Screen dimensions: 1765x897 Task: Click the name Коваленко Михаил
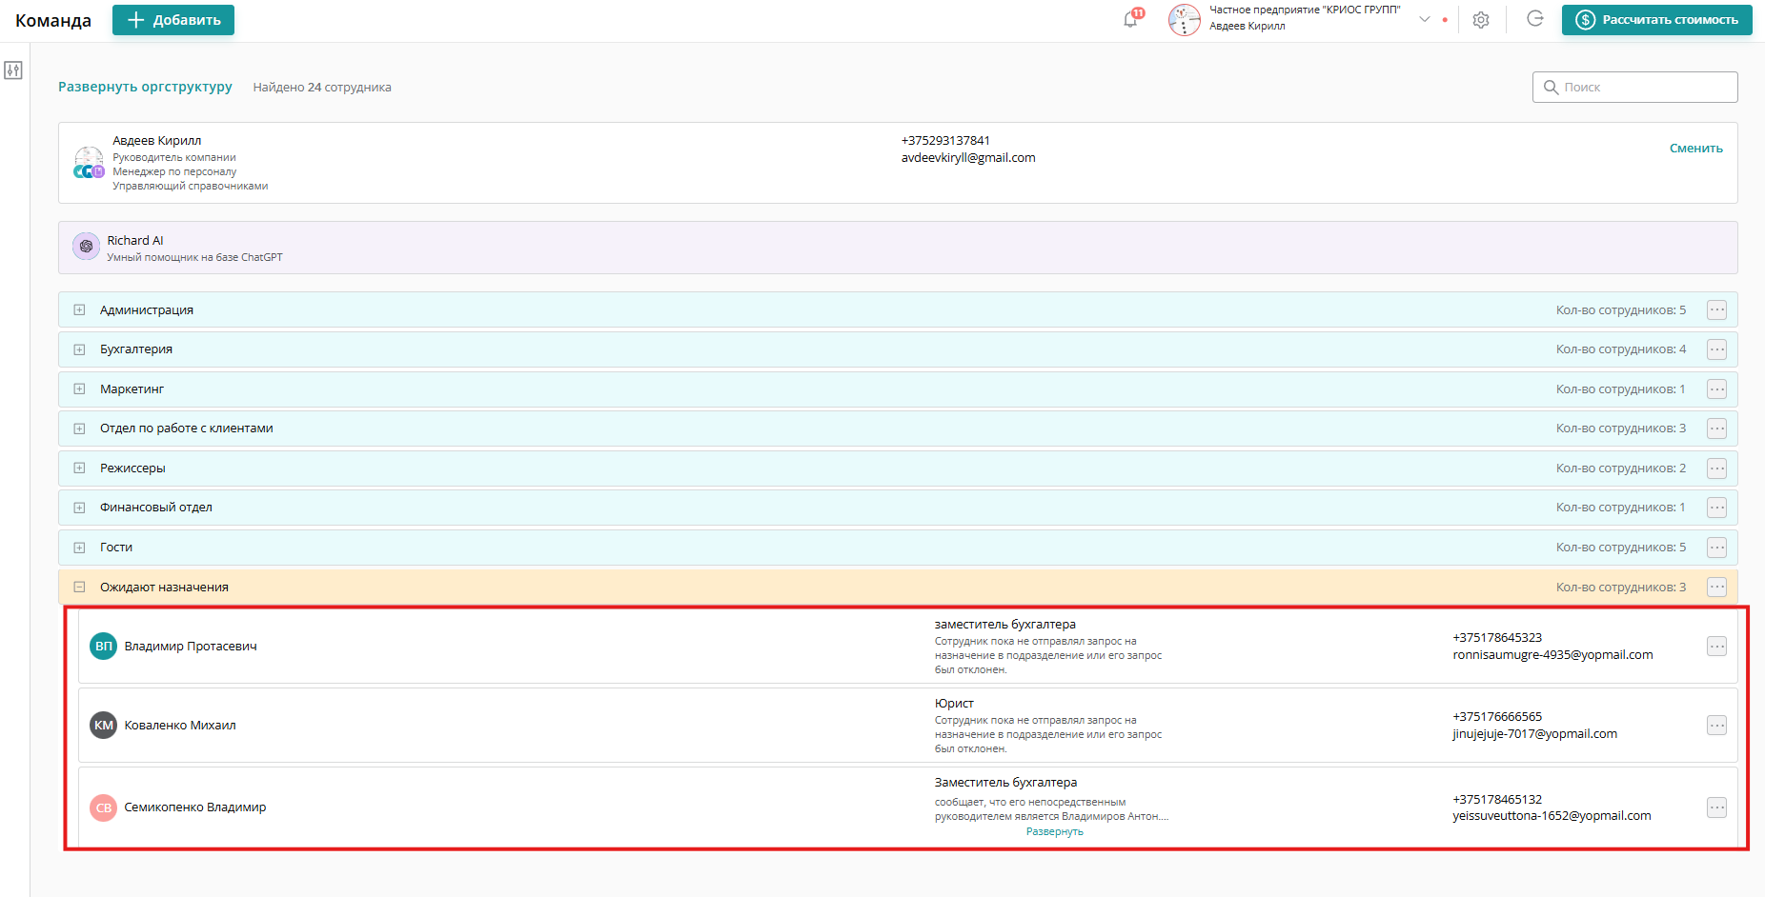point(180,726)
